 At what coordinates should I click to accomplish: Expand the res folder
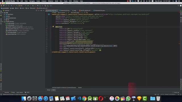pyautogui.click(x=5, y=20)
